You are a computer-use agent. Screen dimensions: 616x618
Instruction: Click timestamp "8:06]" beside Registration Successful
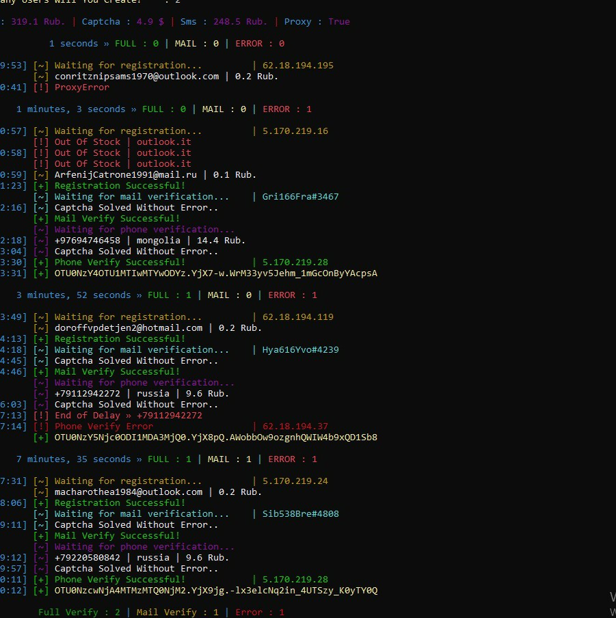[14, 503]
